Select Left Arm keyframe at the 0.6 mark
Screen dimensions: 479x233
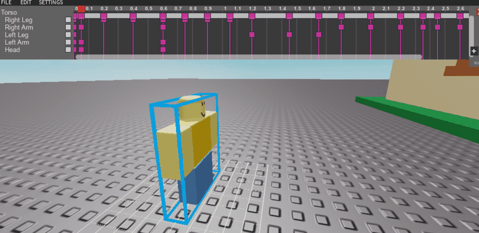tap(163, 42)
